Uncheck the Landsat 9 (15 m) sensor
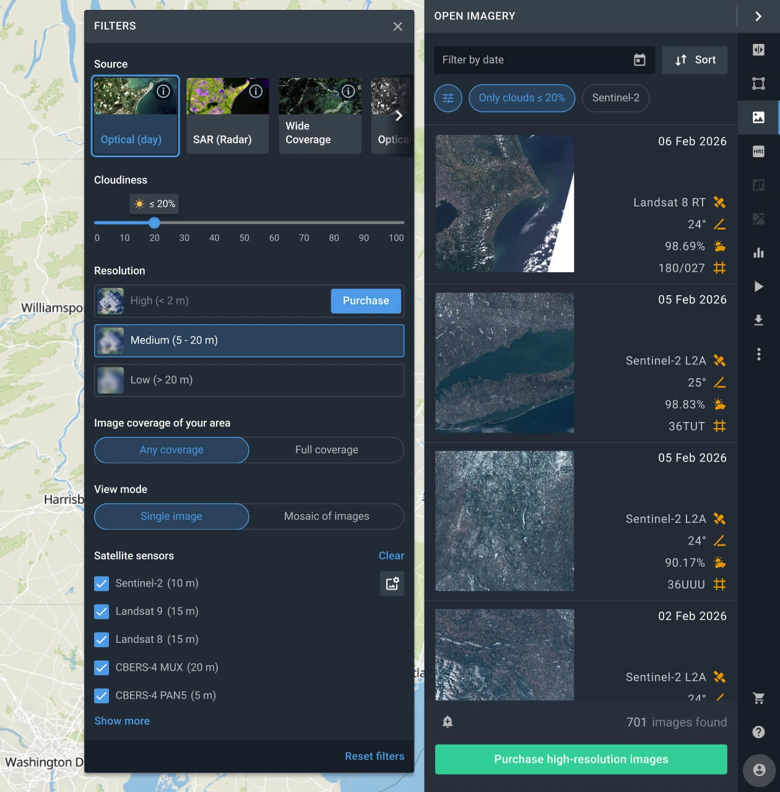780x792 pixels. [x=102, y=611]
